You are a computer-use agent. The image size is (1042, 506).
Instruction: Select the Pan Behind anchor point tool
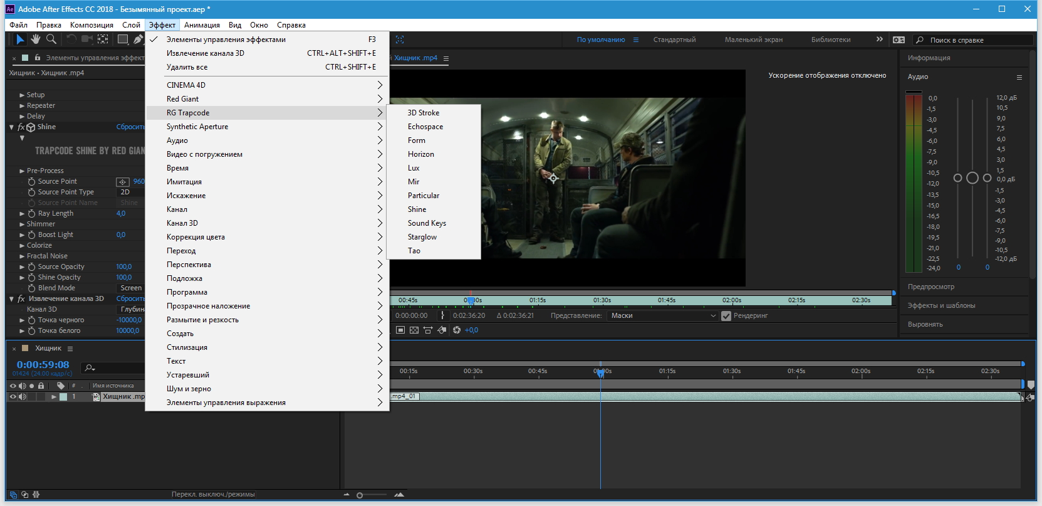[x=103, y=40]
